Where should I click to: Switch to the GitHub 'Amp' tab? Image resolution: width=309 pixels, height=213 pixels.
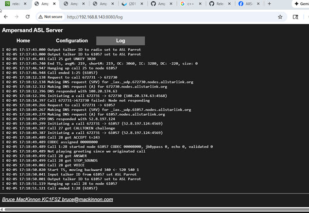click(x=162, y=4)
